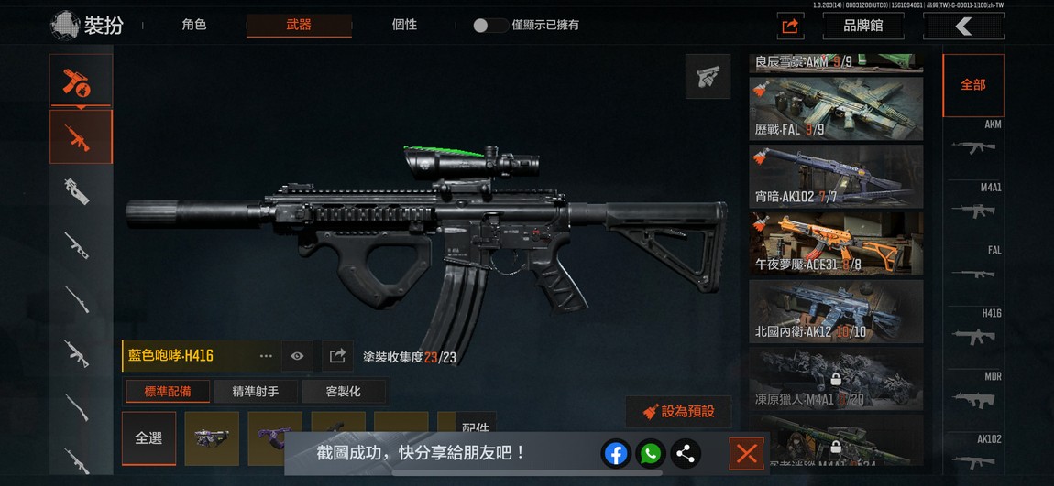
Task: Share the 藍色咆哮·H416 skin
Action: [x=337, y=356]
